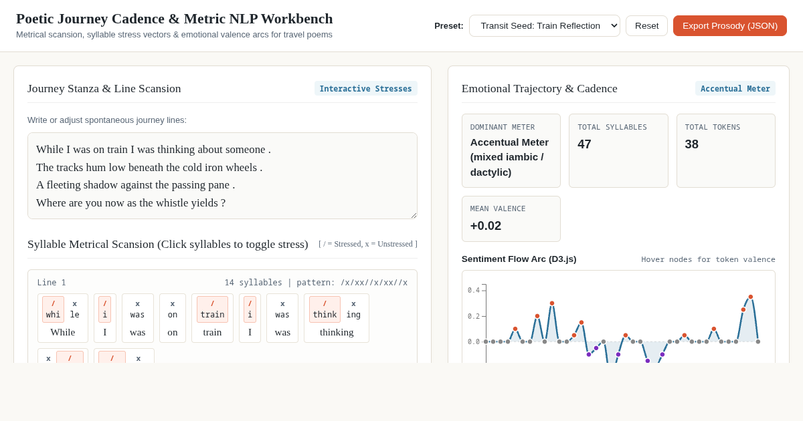Screen dimensions: 803x421
Task: Click the 'Preset:' label
Action: click(449, 25)
